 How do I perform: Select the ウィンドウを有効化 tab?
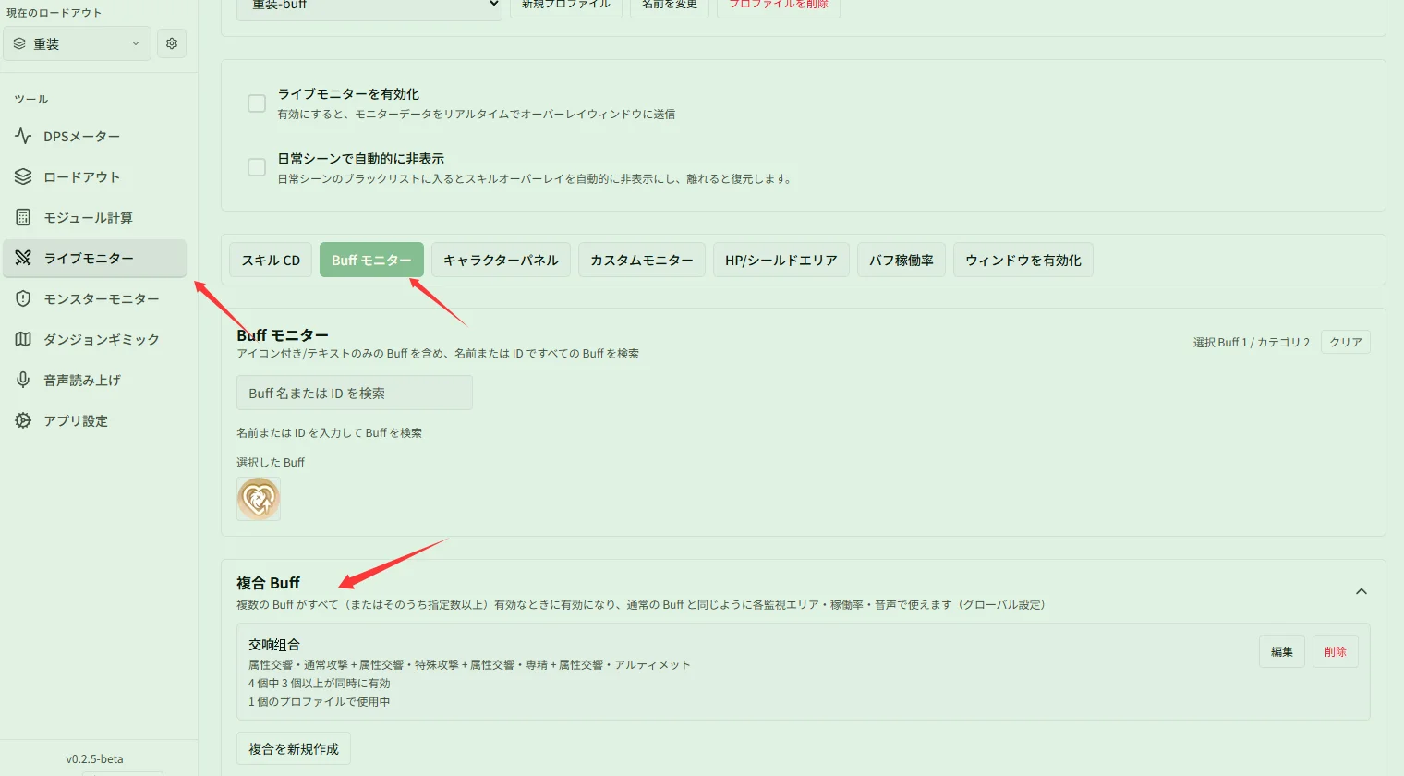tap(1023, 260)
